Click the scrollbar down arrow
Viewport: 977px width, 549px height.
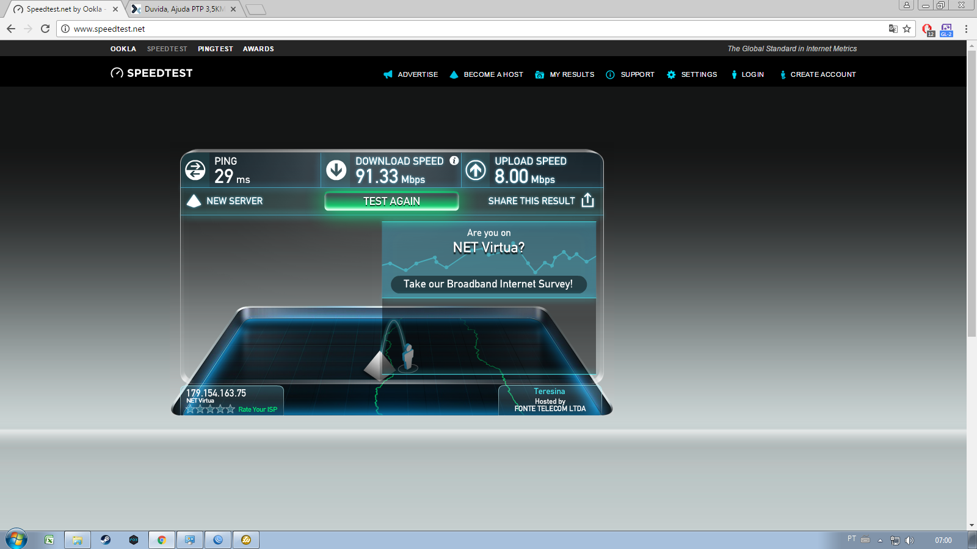pos(972,525)
